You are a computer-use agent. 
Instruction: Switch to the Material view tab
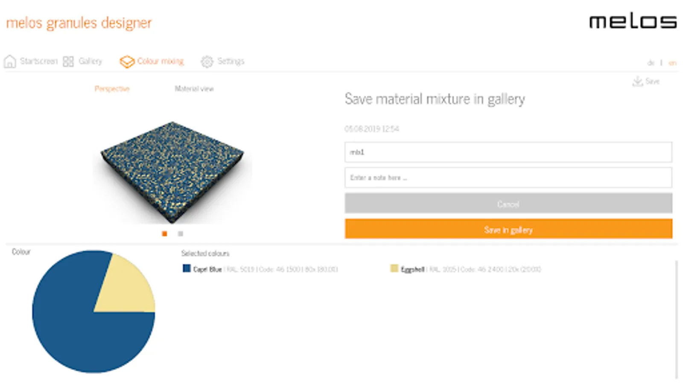click(x=194, y=89)
